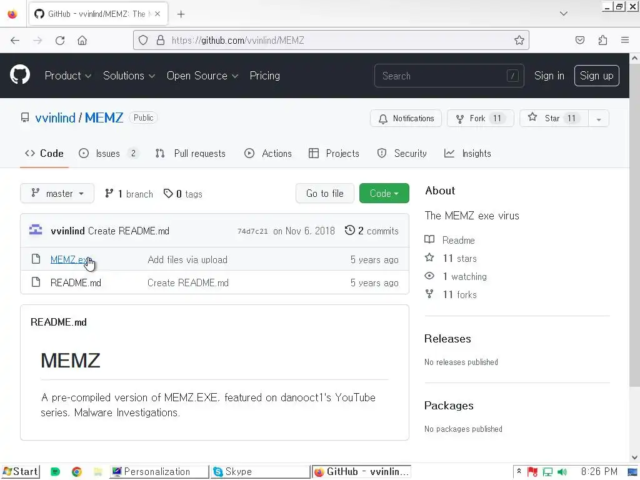Switch to the Insights tab
Image resolution: width=640 pixels, height=480 pixels.
tap(467, 154)
